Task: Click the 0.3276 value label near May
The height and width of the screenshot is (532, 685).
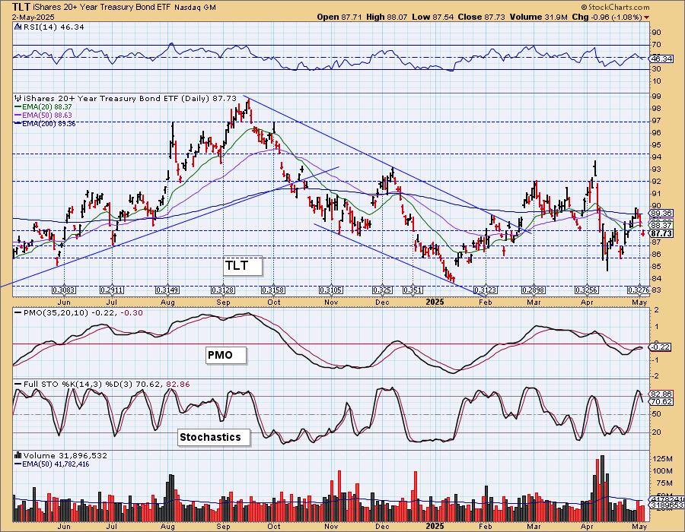Action: click(639, 290)
